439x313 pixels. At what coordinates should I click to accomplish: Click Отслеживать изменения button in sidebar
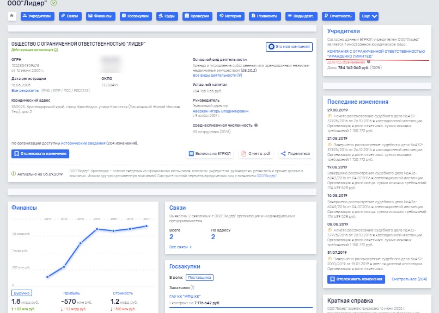(356, 279)
